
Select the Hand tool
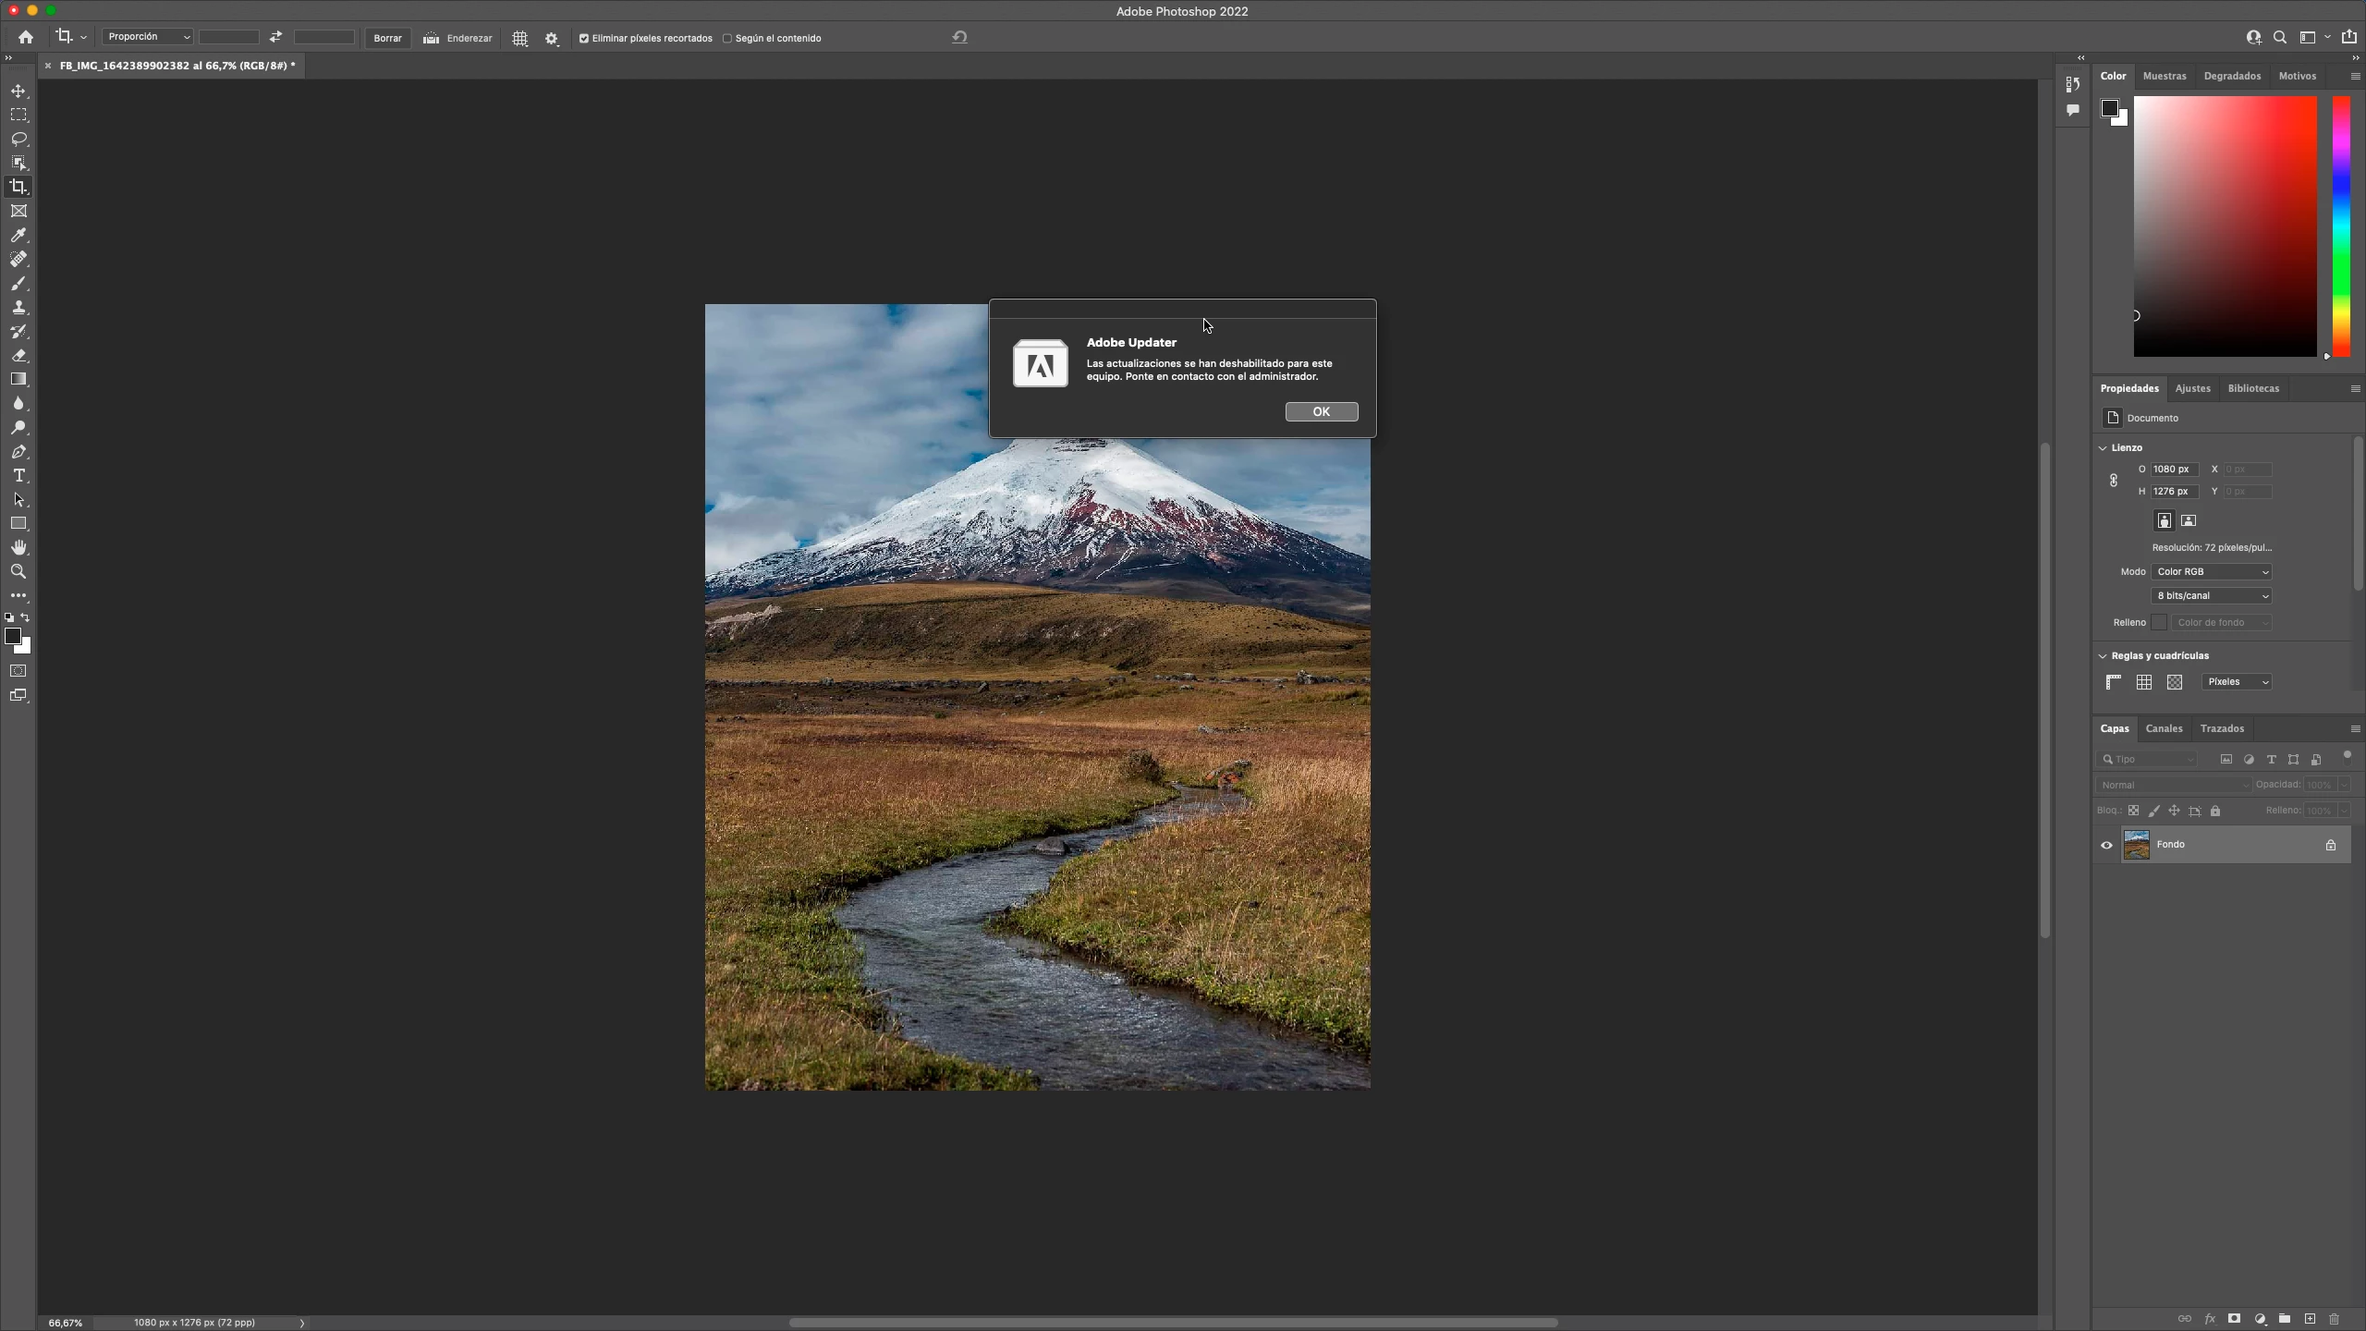(18, 547)
